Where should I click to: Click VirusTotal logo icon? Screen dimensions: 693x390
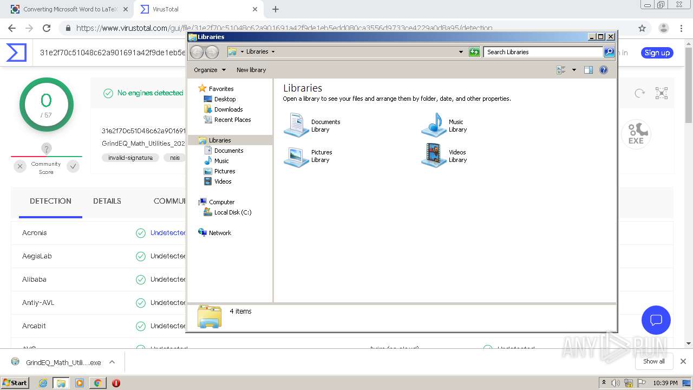(x=16, y=53)
